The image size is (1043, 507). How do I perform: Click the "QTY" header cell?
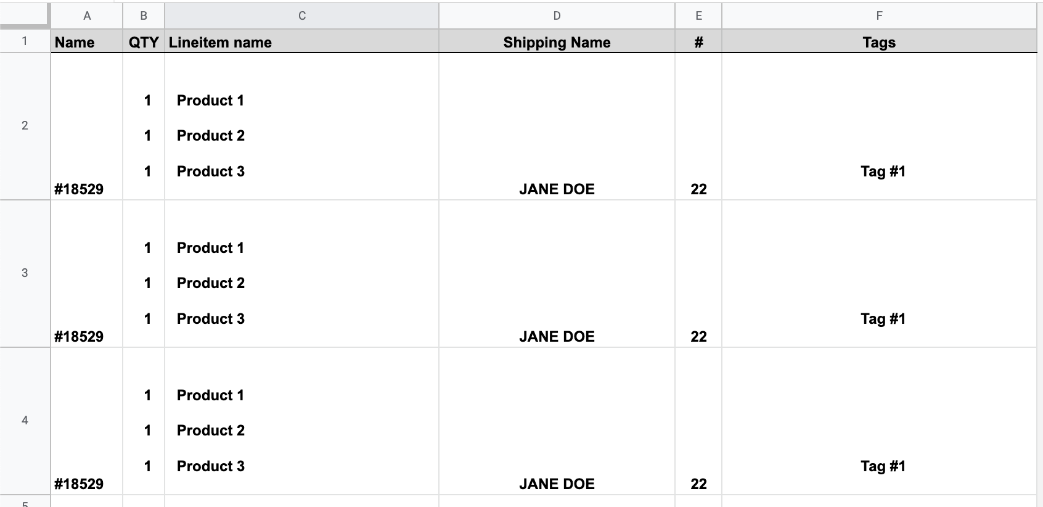click(144, 42)
